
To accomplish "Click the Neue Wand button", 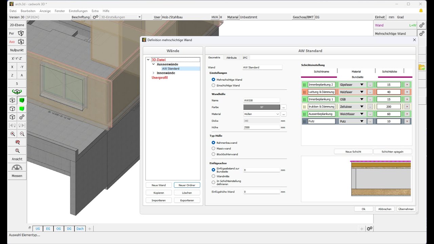I will click(x=159, y=185).
